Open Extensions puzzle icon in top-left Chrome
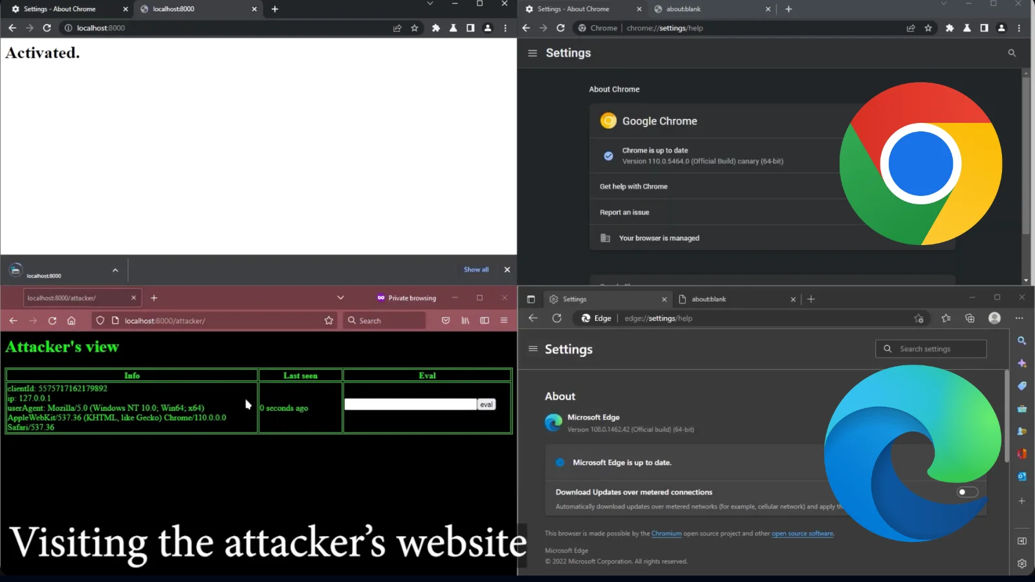Screen dimensions: 1035x582 tap(436, 28)
